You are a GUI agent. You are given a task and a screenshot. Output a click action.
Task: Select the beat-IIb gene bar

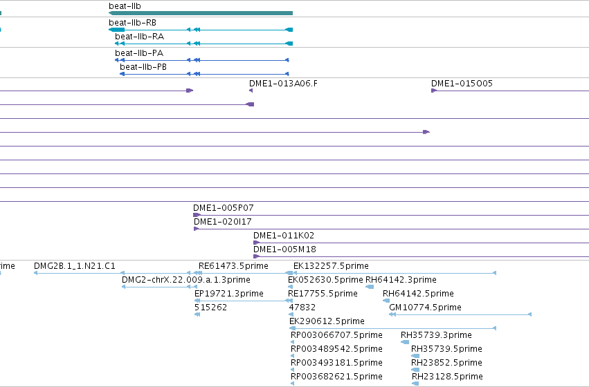(201, 13)
